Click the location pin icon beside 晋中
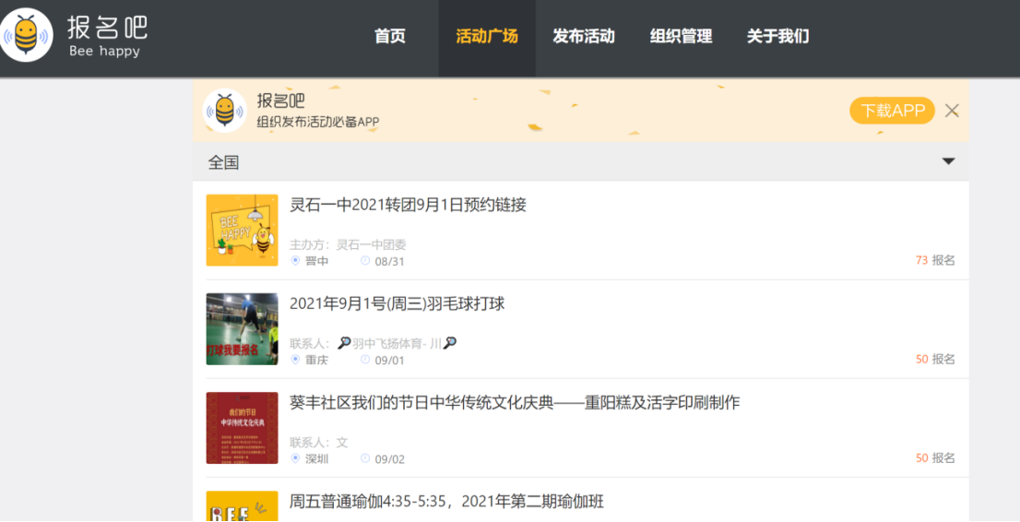The height and width of the screenshot is (522, 1020). coord(295,260)
